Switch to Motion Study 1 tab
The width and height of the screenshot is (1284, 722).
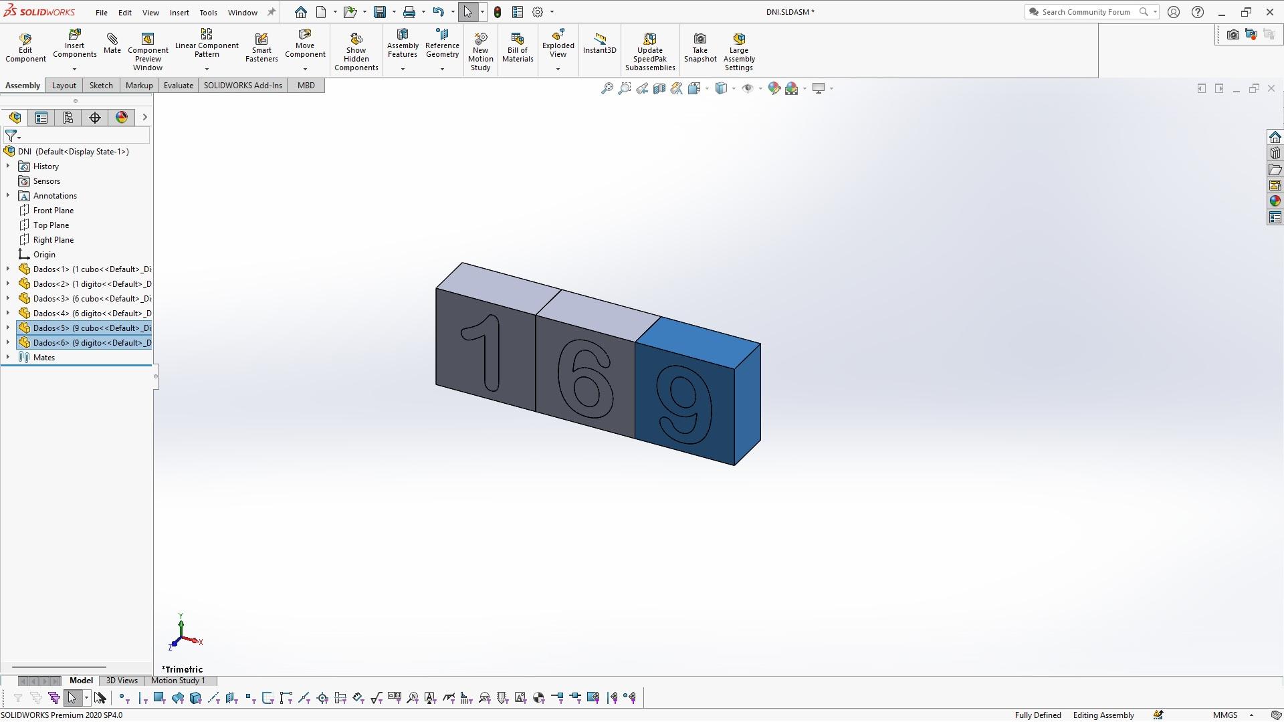(178, 681)
